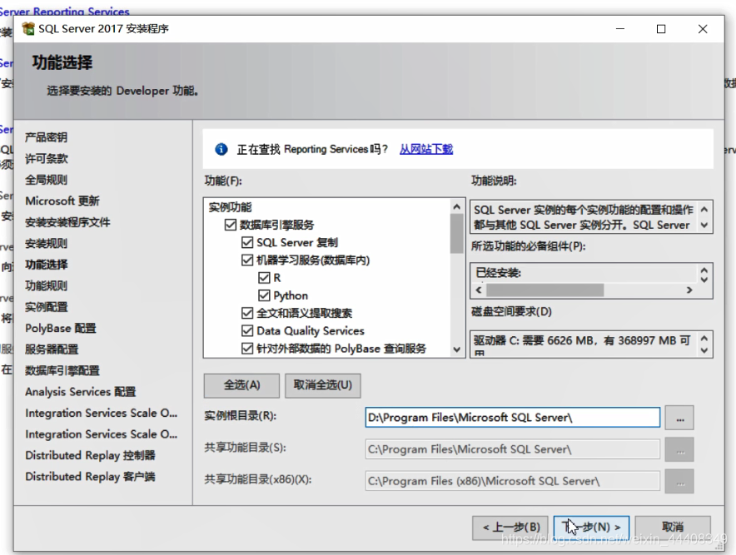
Task: Click the 已经安装: entry in prerequisites
Action: 498,273
